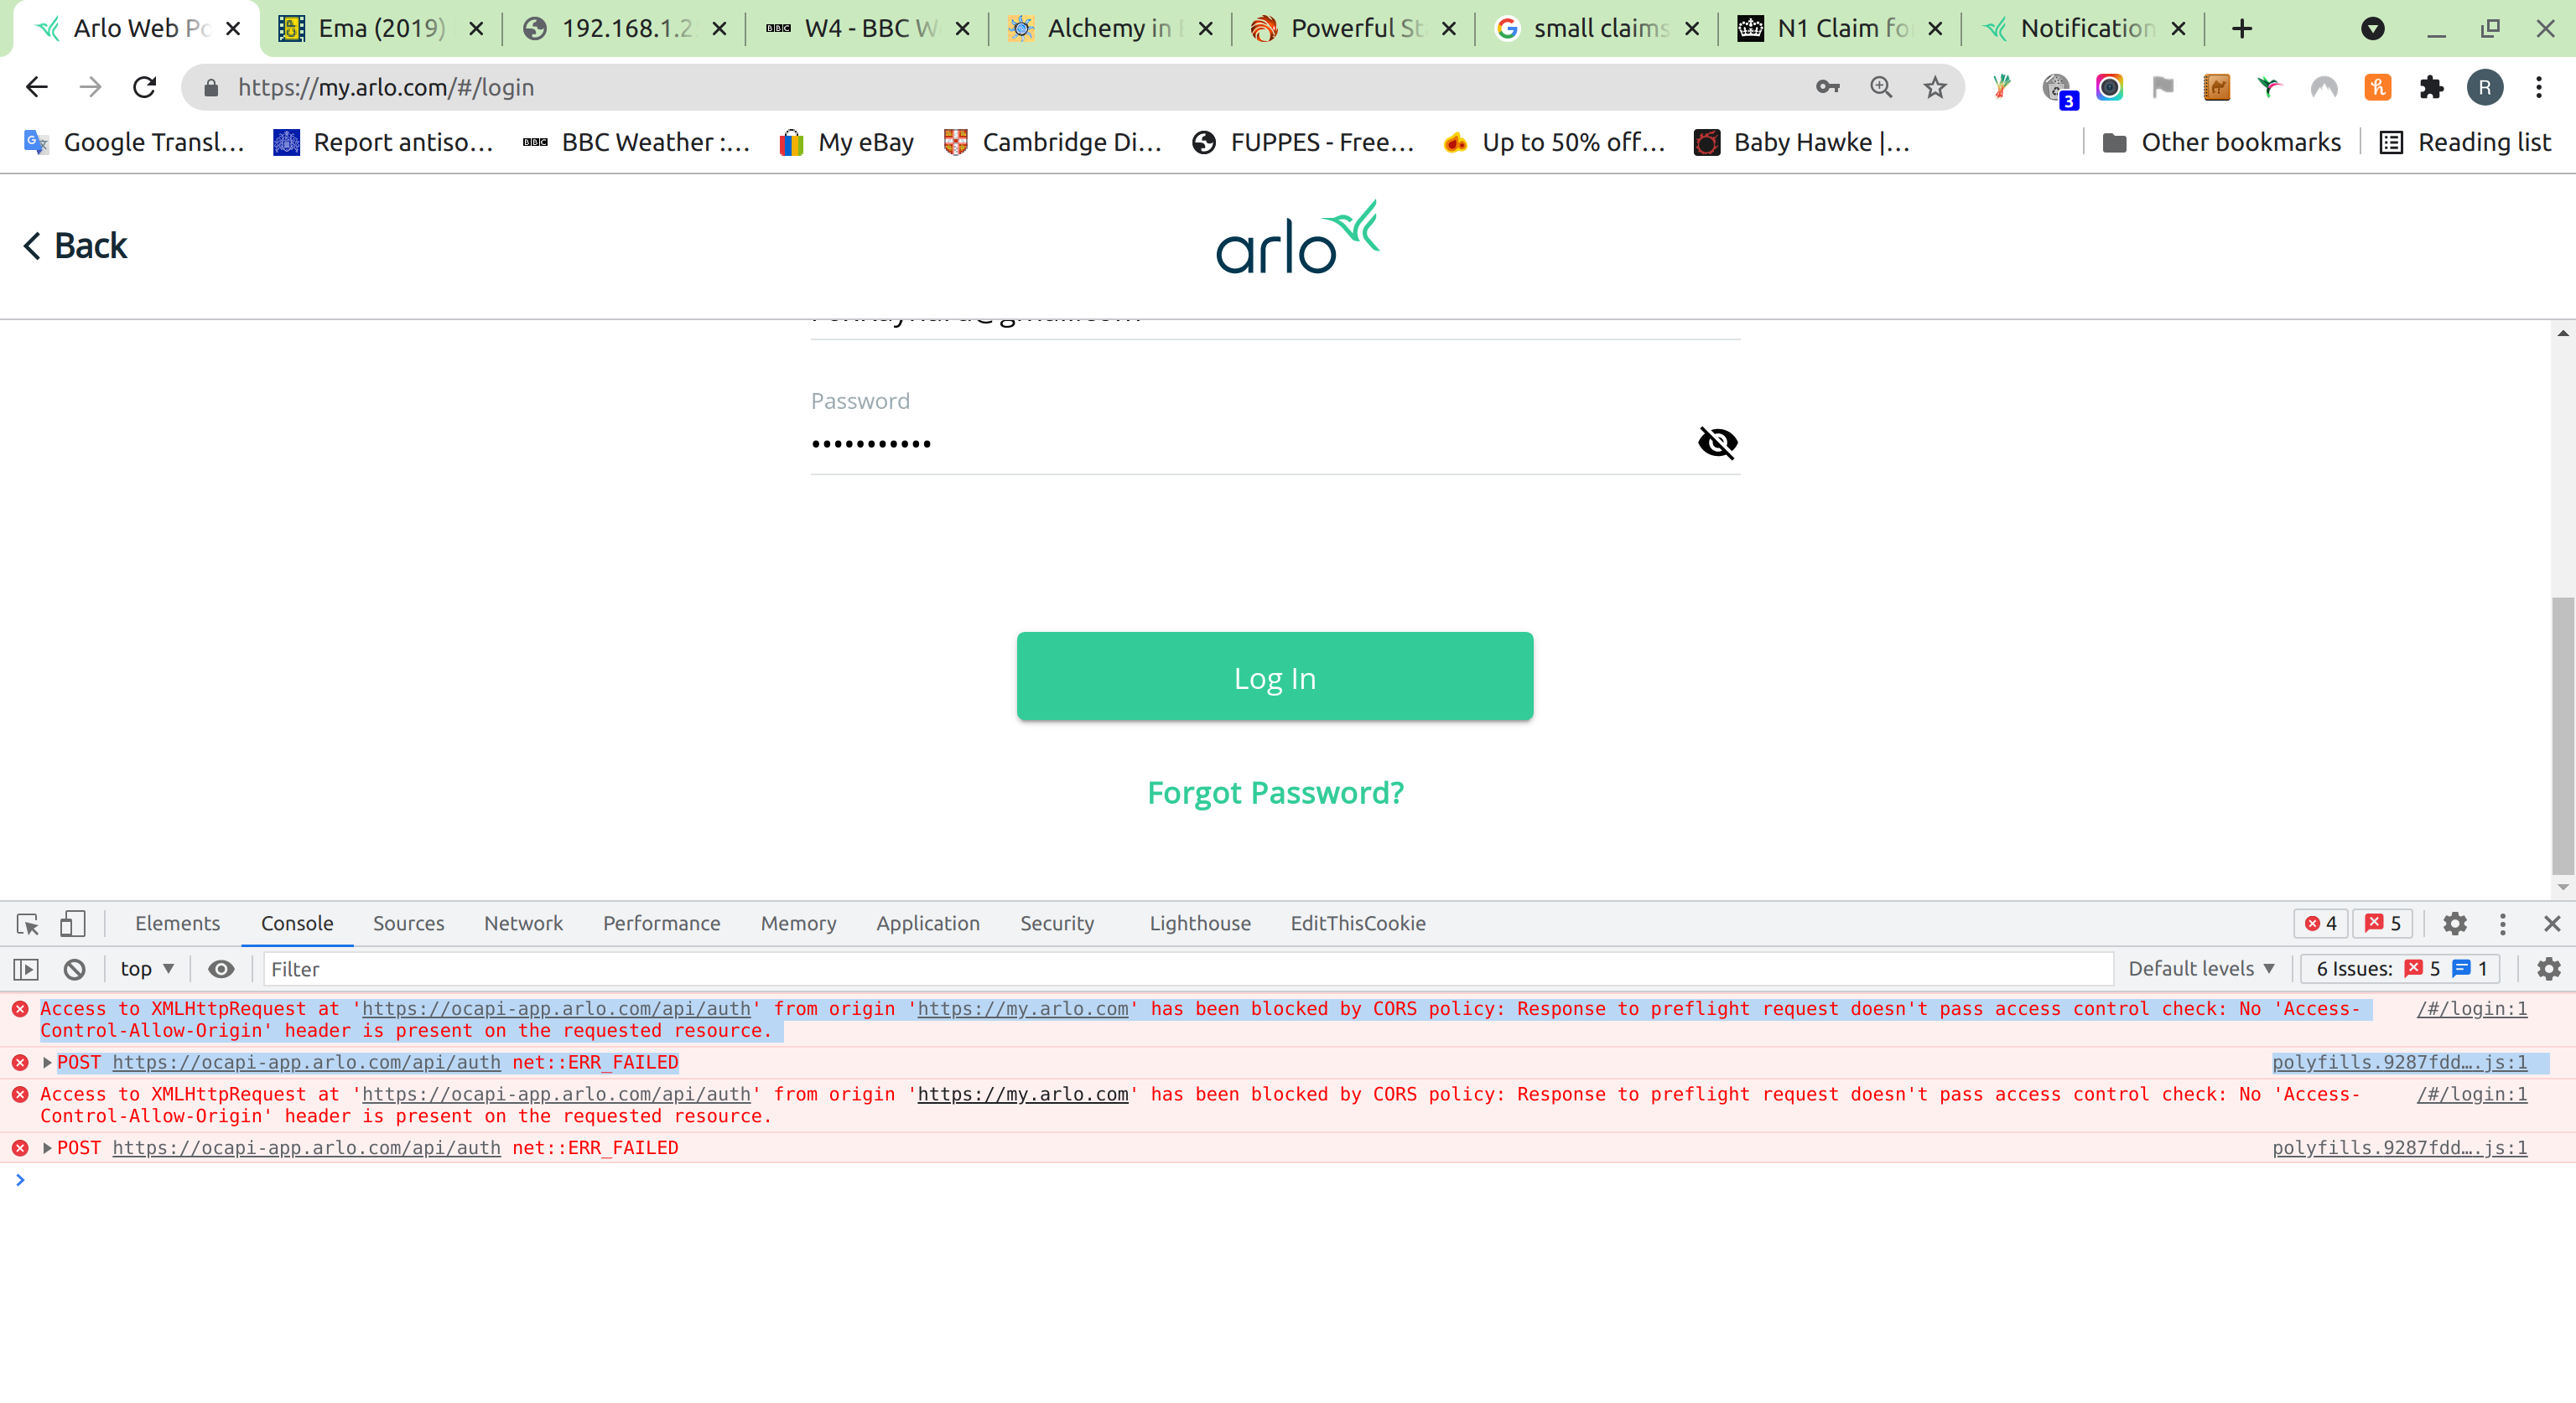The width and height of the screenshot is (2576, 1403).
Task: Expand the second POST ERR_FAILED entry
Action: [x=47, y=1147]
